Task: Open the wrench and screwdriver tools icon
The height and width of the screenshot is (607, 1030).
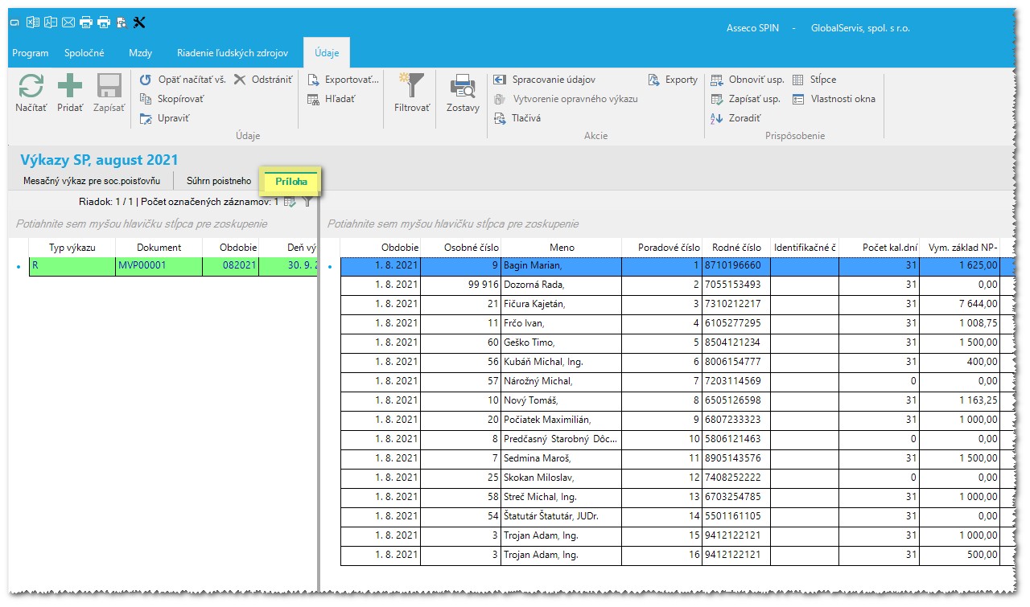Action: pyautogui.click(x=138, y=23)
